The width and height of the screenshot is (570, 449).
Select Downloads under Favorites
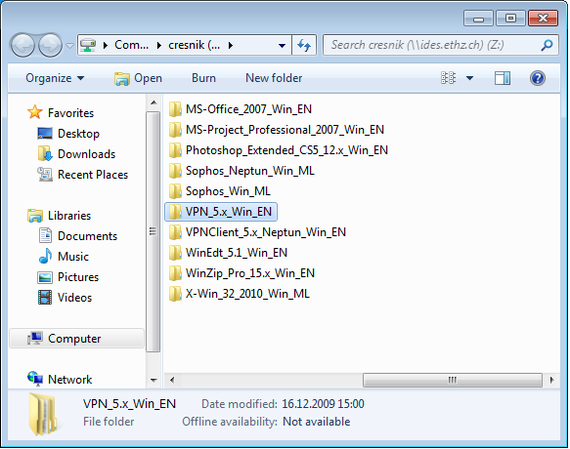point(86,154)
